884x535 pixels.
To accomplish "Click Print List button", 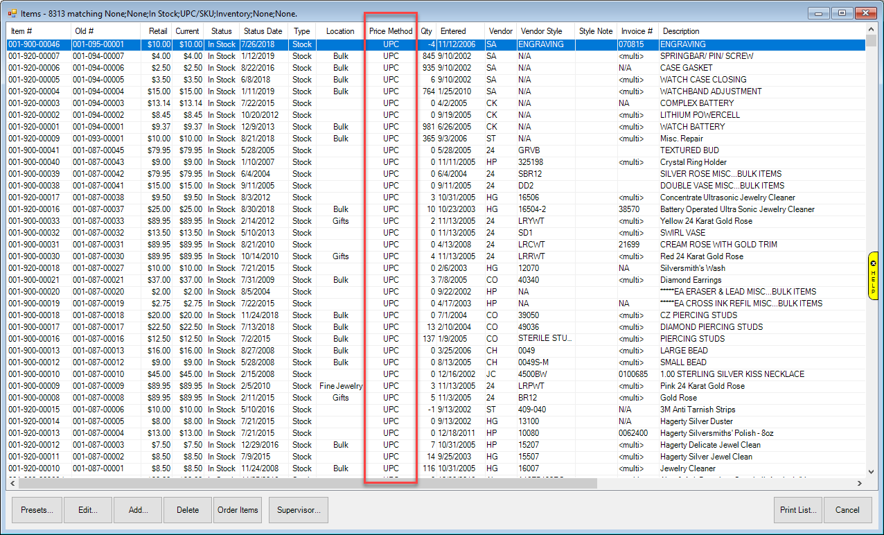I will pyautogui.click(x=797, y=510).
